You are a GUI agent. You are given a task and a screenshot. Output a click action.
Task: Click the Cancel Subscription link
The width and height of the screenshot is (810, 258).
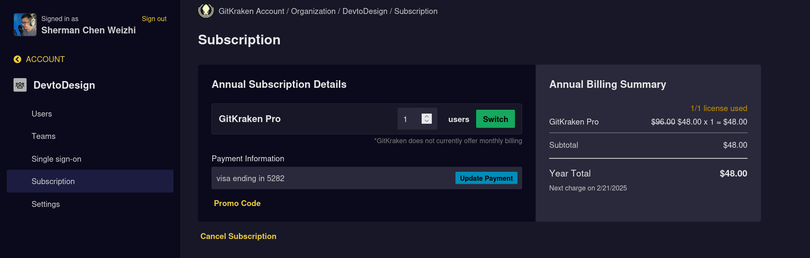pyautogui.click(x=238, y=236)
